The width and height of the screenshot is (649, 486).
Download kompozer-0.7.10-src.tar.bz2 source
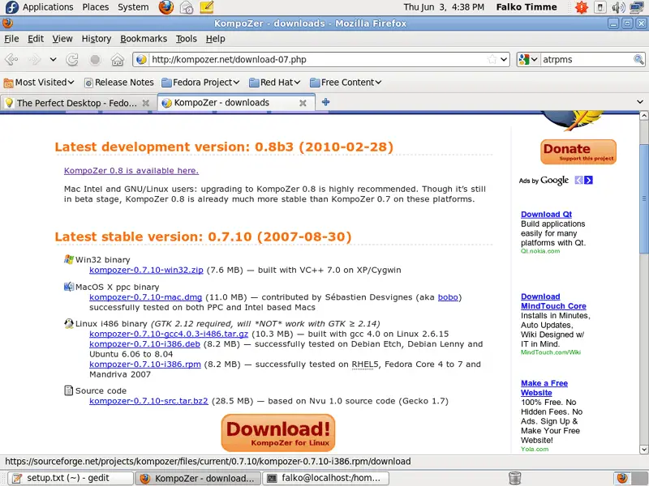[148, 401]
